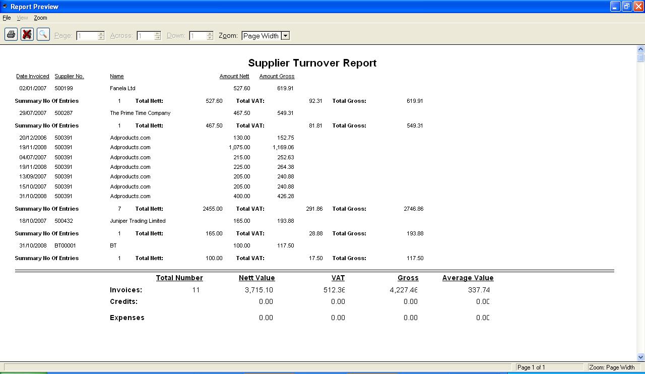The height and width of the screenshot is (374, 645).
Task: Click the Page number input field
Action: [x=87, y=36]
